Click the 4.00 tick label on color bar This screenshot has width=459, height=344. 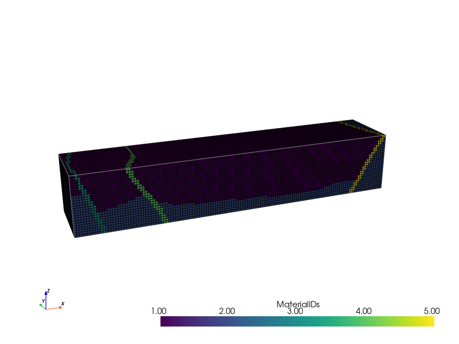pos(364,311)
